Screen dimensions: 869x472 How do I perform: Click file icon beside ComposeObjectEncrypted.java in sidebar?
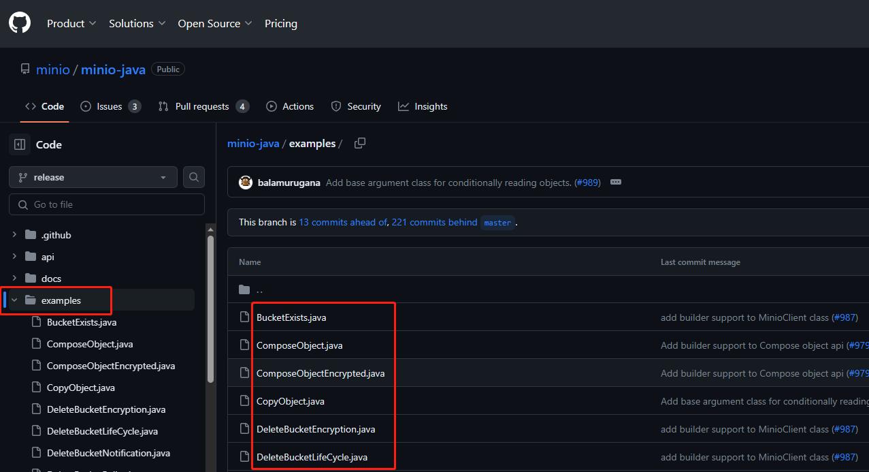(x=36, y=366)
